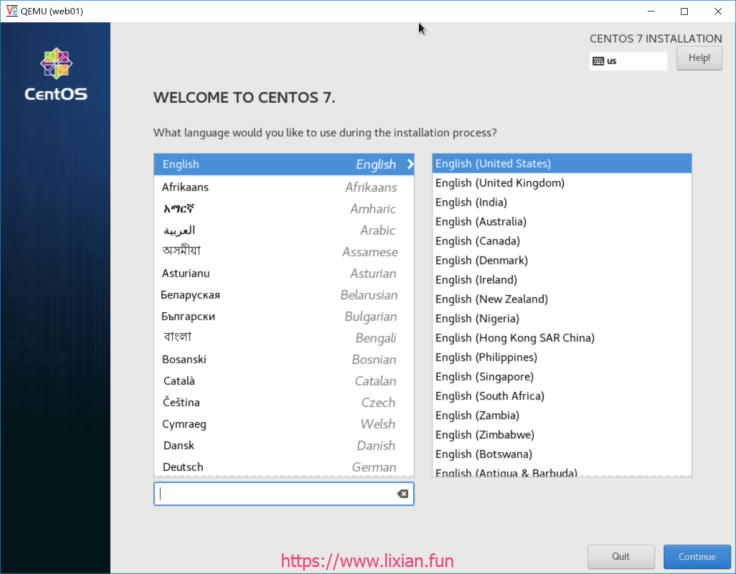This screenshot has height=574, width=736.
Task: Click the English row chevron arrow
Action: point(410,164)
